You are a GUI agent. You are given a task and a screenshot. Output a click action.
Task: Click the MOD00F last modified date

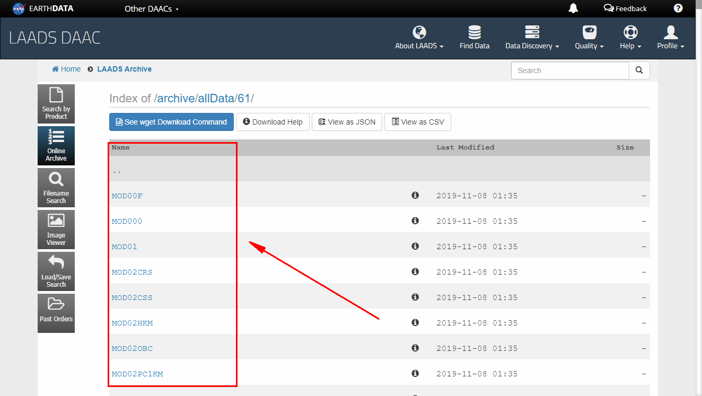[x=477, y=196]
